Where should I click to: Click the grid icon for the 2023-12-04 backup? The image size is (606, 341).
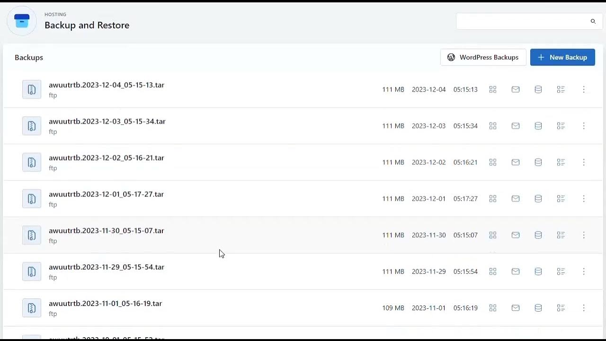[x=493, y=90]
